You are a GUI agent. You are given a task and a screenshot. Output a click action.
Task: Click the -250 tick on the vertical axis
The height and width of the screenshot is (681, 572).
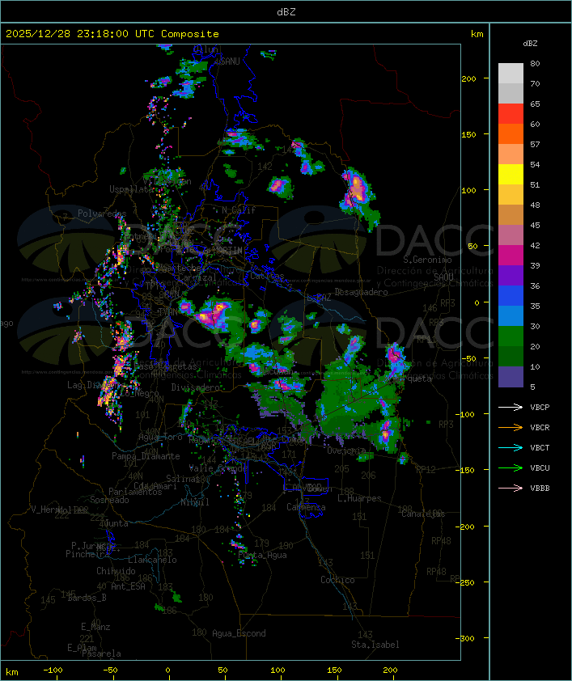pos(467,582)
